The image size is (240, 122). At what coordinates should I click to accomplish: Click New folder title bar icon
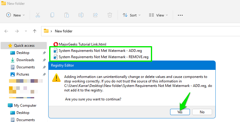4,3
